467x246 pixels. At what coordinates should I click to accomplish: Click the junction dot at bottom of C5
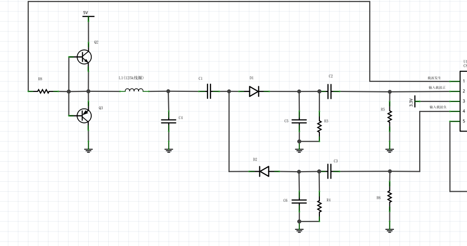(299, 142)
